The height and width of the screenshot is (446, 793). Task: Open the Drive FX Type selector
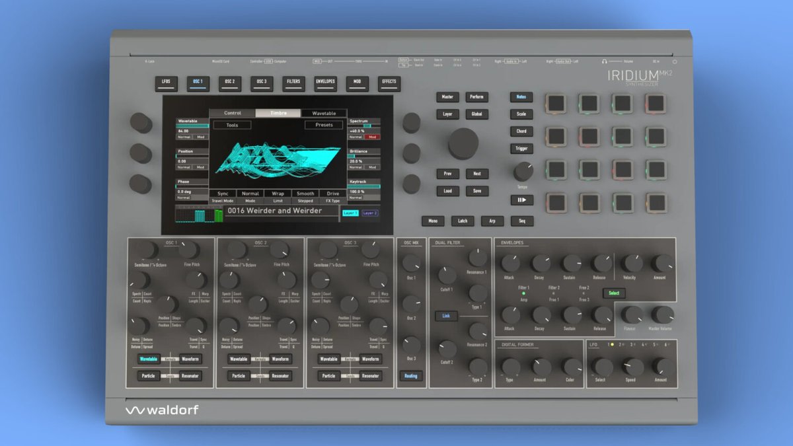332,197
